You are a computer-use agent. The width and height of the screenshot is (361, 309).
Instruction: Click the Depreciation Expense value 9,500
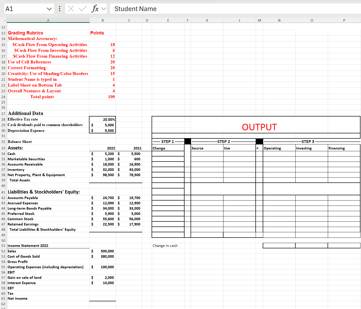click(103, 131)
